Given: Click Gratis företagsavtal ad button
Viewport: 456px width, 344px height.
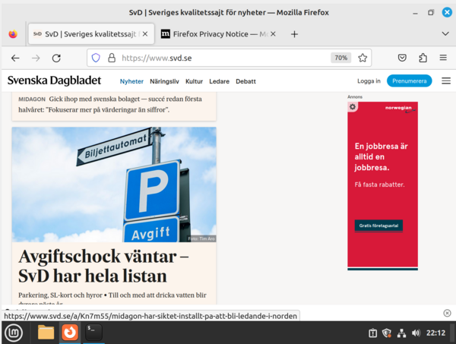Looking at the screenshot, I should (378, 226).
